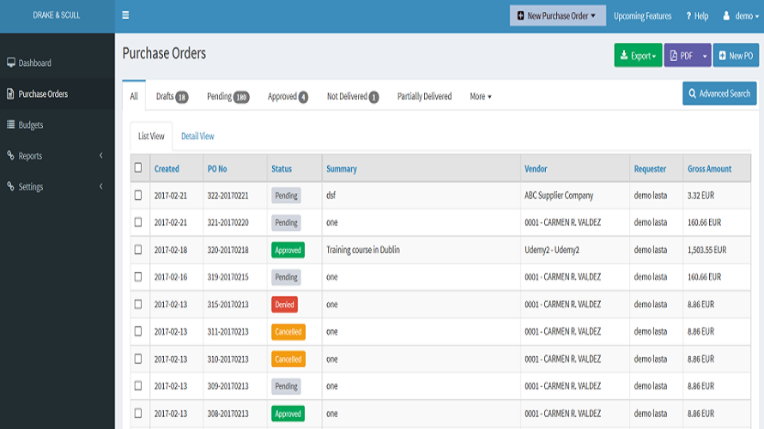Image resolution: width=764 pixels, height=429 pixels.
Task: Click the green Approved status badge for 320-20170218
Action: (x=288, y=250)
